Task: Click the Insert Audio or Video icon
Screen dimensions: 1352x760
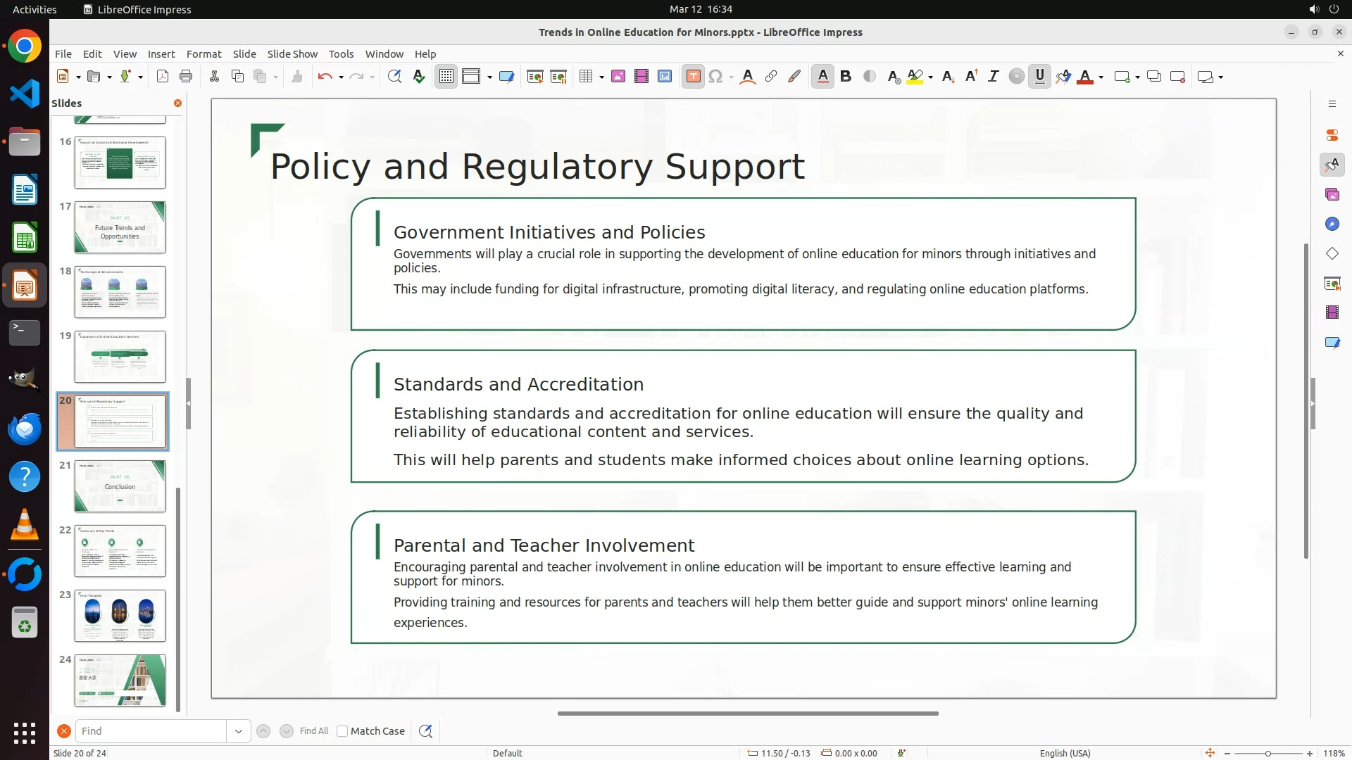Action: (641, 77)
